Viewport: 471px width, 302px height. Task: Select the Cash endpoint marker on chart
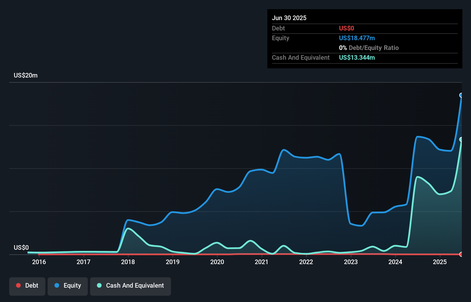(x=461, y=140)
